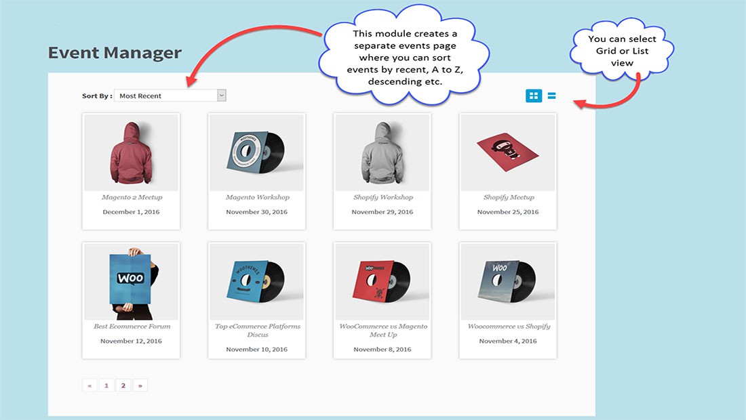This screenshot has height=420, width=746.
Task: Select page 2 of events
Action: 123,385
